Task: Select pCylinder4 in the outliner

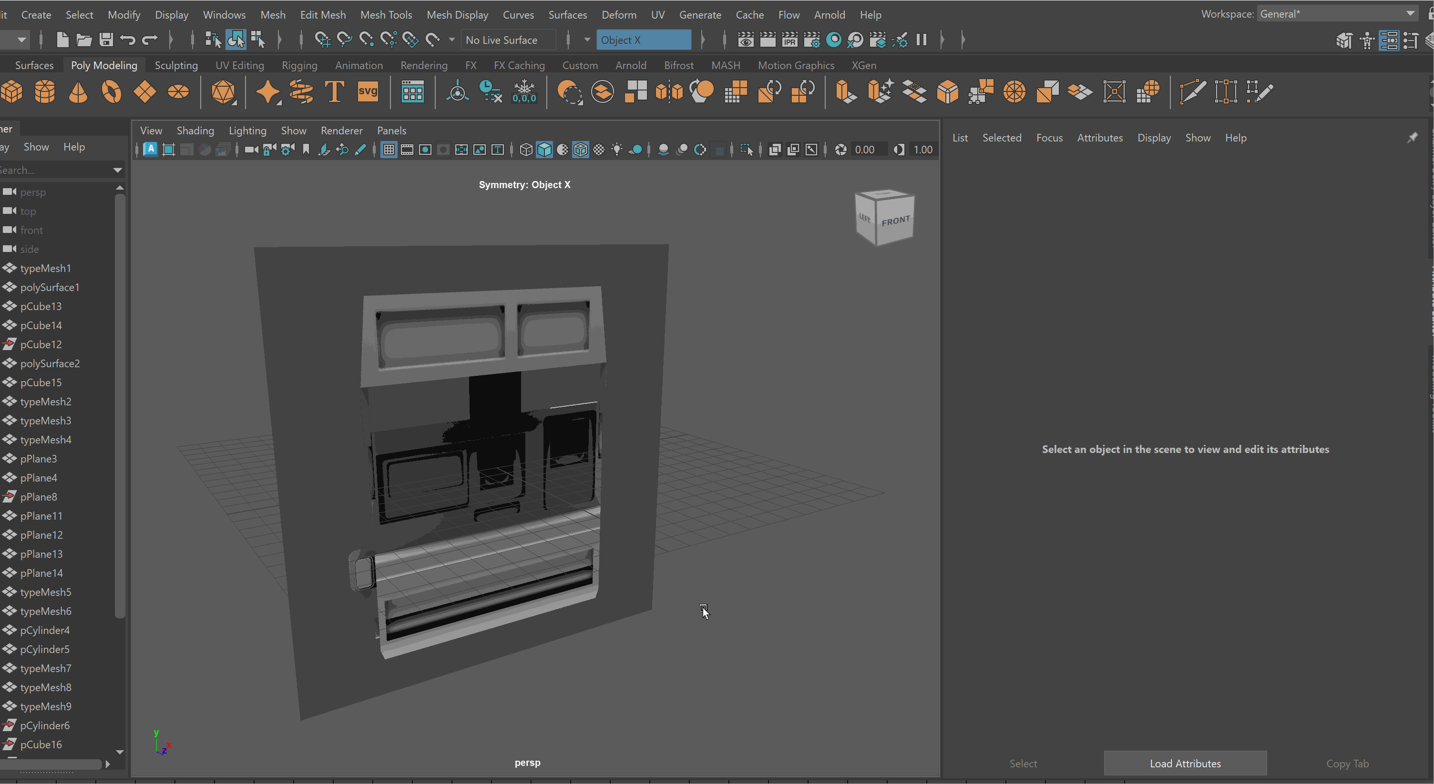Action: click(45, 630)
